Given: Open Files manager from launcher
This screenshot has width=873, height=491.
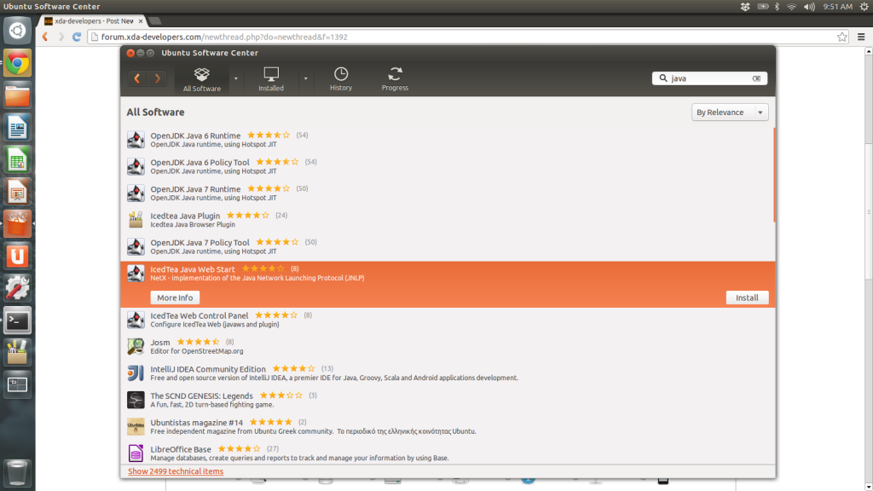Looking at the screenshot, I should click(17, 95).
